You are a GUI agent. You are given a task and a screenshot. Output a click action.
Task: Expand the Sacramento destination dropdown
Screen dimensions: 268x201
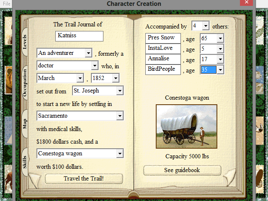coord(120,116)
